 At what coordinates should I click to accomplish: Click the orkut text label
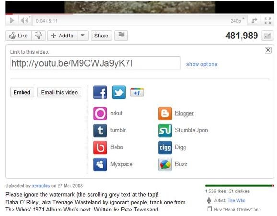[116, 113]
